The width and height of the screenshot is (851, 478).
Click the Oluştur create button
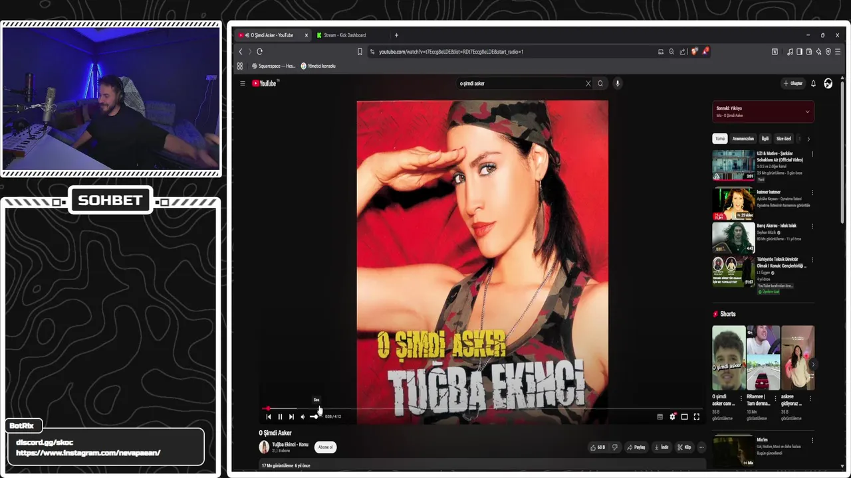[x=792, y=84]
